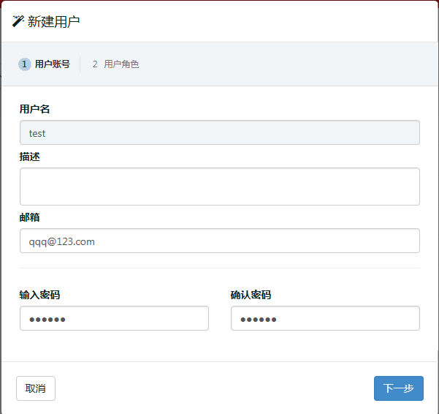Cancel the dialog with 取消 button

pyautogui.click(x=36, y=388)
